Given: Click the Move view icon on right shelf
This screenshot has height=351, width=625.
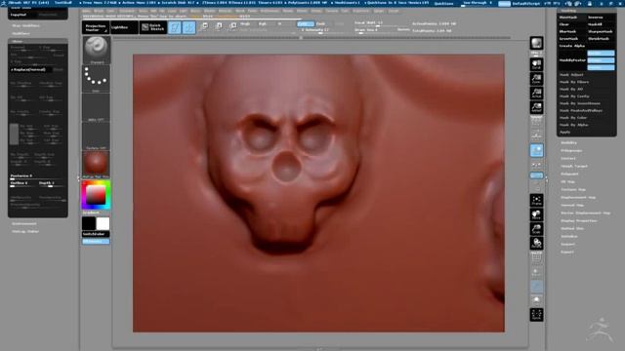Looking at the screenshot, I should tap(536, 214).
